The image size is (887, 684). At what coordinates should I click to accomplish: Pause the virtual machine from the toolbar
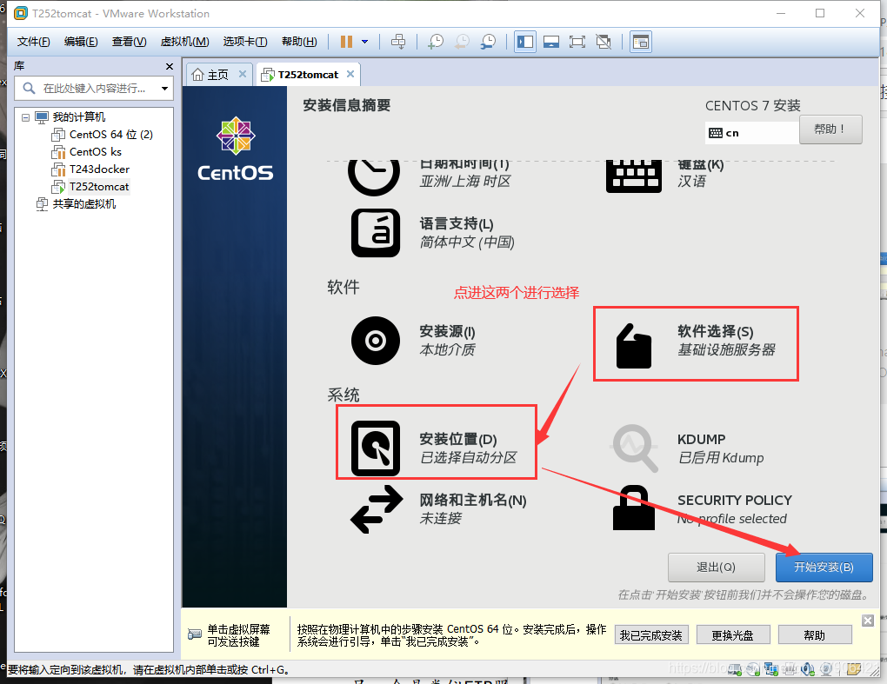(x=346, y=41)
